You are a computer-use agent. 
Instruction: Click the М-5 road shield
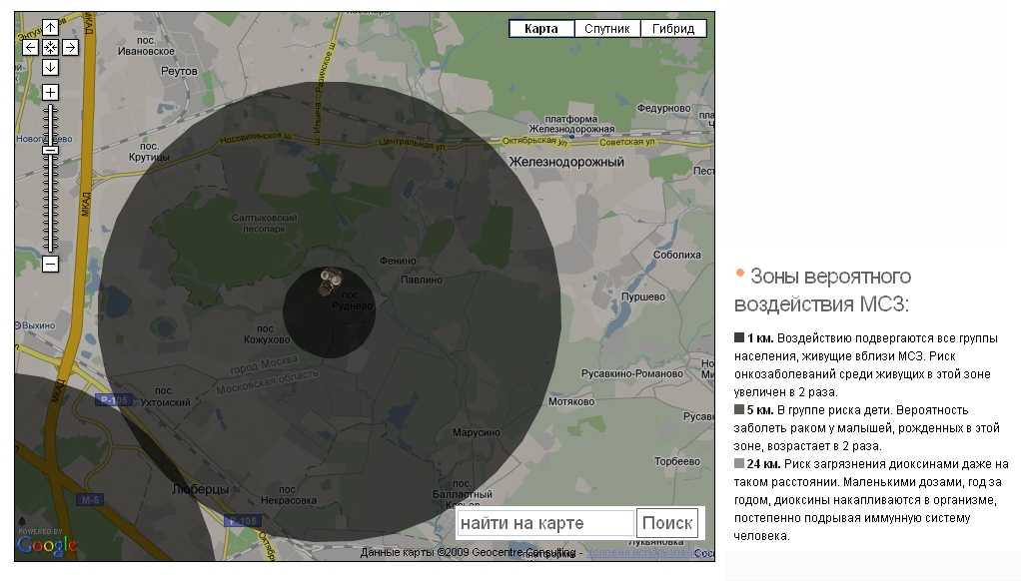(x=91, y=500)
